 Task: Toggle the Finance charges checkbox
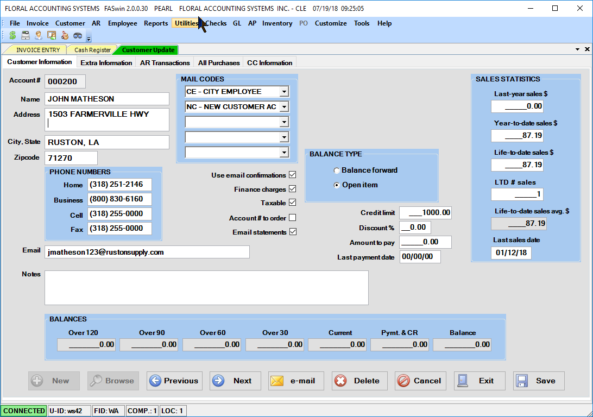pos(292,188)
